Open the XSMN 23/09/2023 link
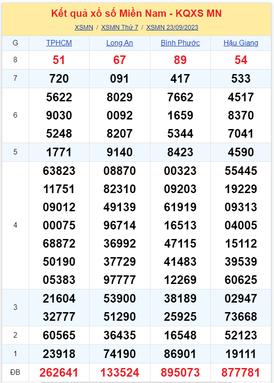 [172, 27]
